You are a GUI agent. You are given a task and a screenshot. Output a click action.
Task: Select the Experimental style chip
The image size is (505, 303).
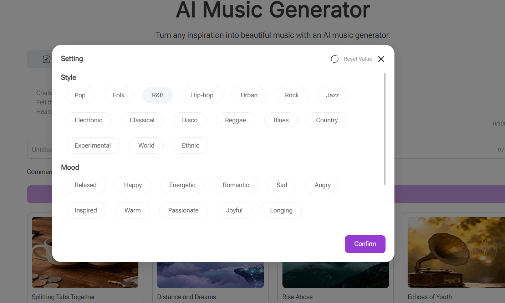pyautogui.click(x=93, y=145)
